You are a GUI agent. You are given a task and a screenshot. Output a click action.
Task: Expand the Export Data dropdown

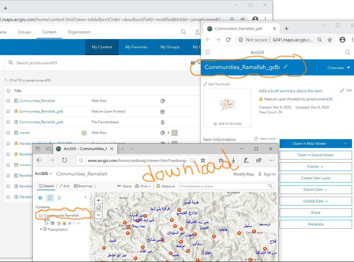[316, 190]
